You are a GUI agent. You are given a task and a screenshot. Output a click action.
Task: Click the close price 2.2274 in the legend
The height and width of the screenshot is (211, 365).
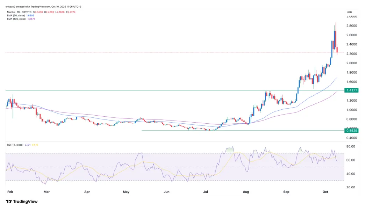click(71, 12)
